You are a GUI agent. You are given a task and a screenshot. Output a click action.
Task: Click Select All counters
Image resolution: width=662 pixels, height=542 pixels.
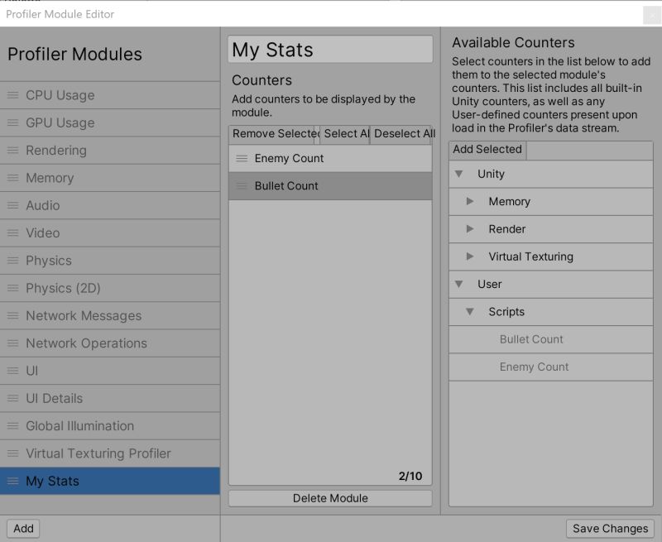click(x=343, y=134)
